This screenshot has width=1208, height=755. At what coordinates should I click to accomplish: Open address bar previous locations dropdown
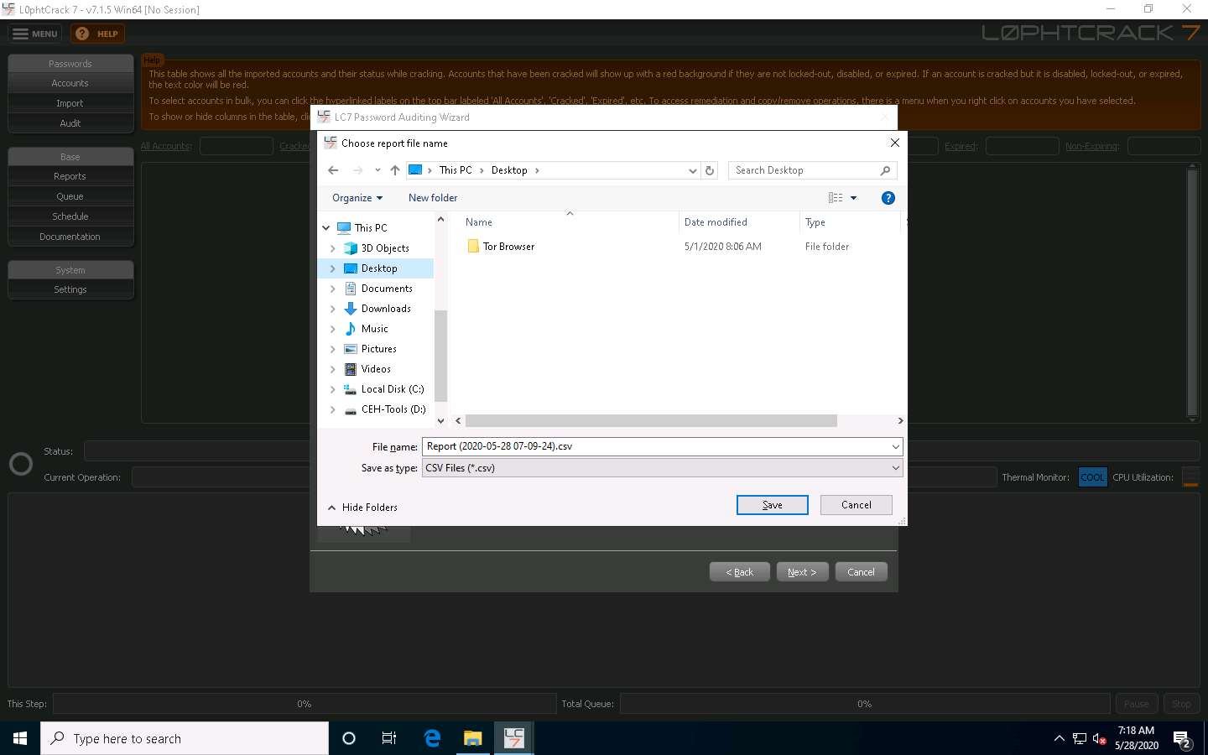tap(693, 170)
